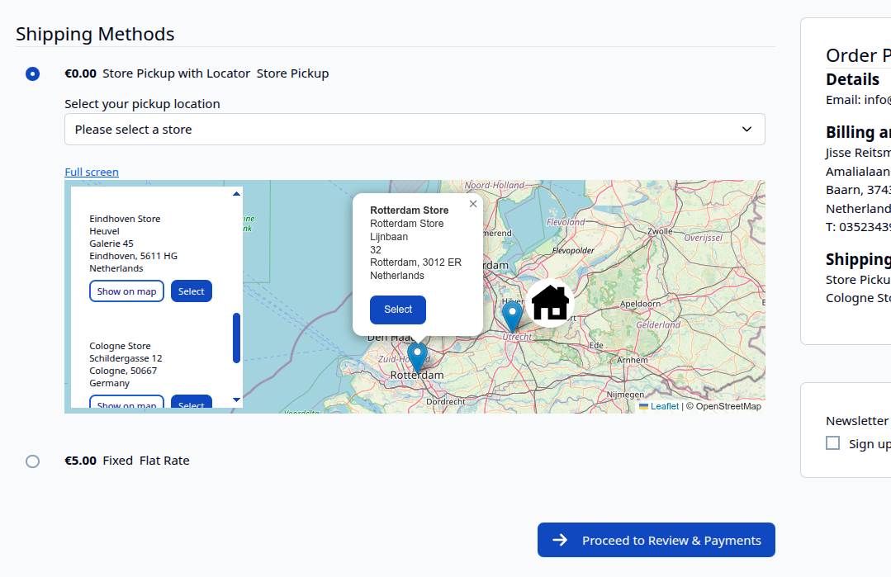The height and width of the screenshot is (577, 891).
Task: Click the Apeldoorn label on map
Action: pos(641,304)
